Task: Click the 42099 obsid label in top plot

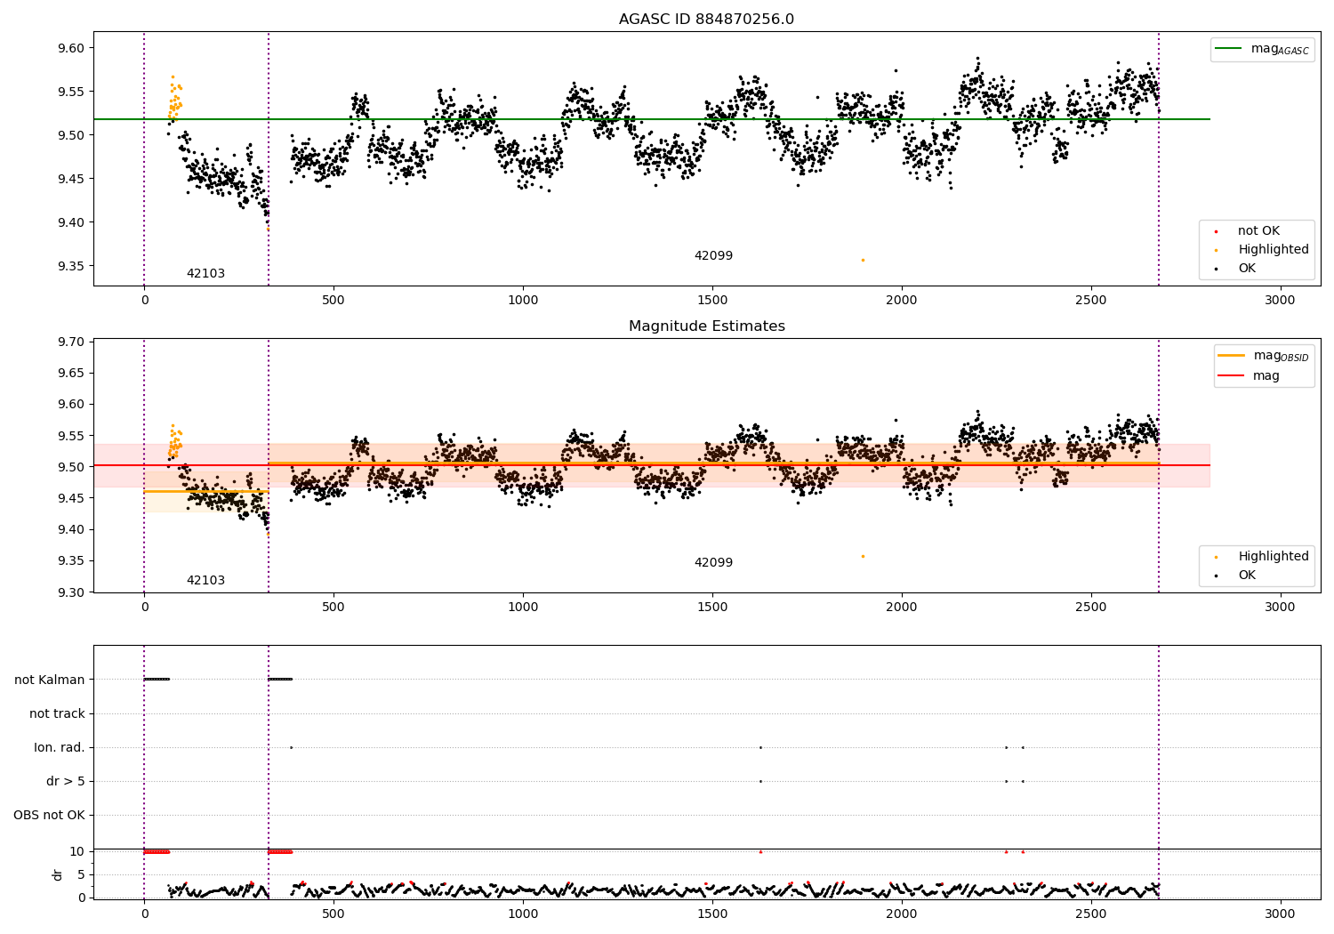Action: [713, 256]
